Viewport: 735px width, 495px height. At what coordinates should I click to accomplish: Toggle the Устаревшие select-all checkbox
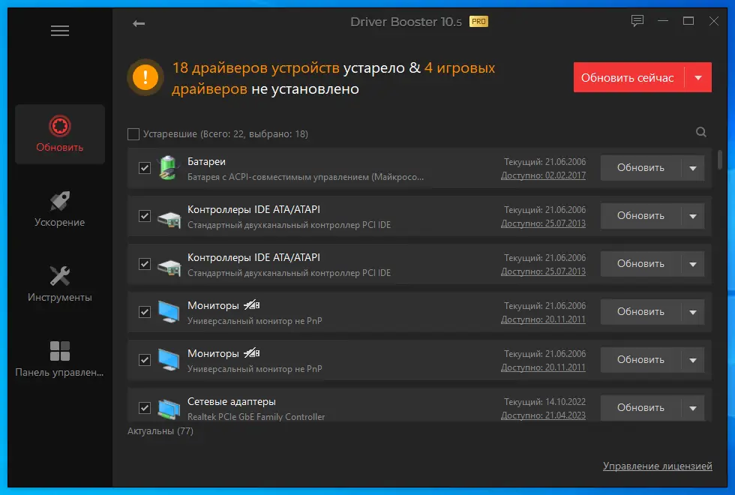pos(133,133)
